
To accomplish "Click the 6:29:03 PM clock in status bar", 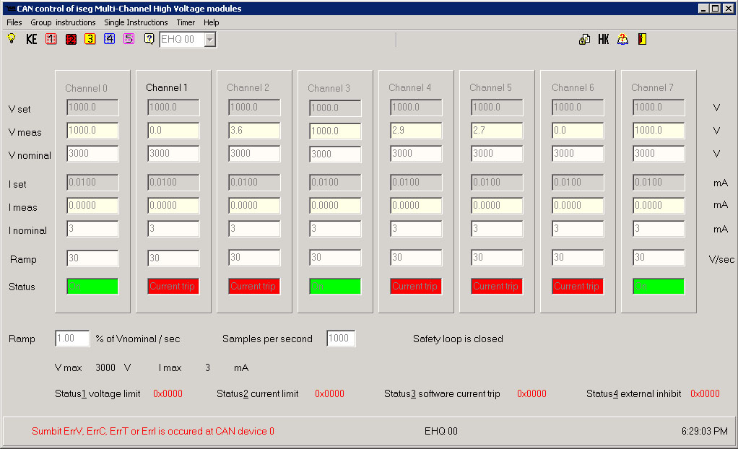I will click(x=705, y=431).
